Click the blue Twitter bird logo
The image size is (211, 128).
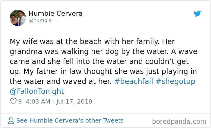pyautogui.click(x=197, y=14)
